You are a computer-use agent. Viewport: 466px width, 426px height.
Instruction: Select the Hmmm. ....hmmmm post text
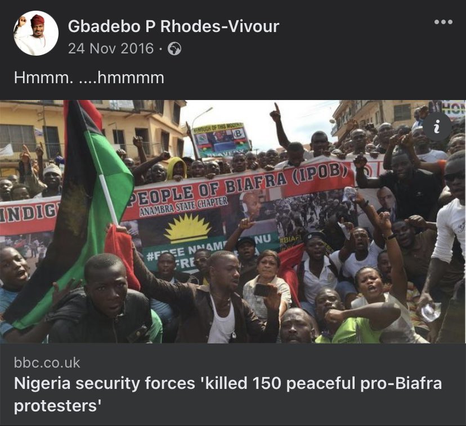[x=89, y=78]
